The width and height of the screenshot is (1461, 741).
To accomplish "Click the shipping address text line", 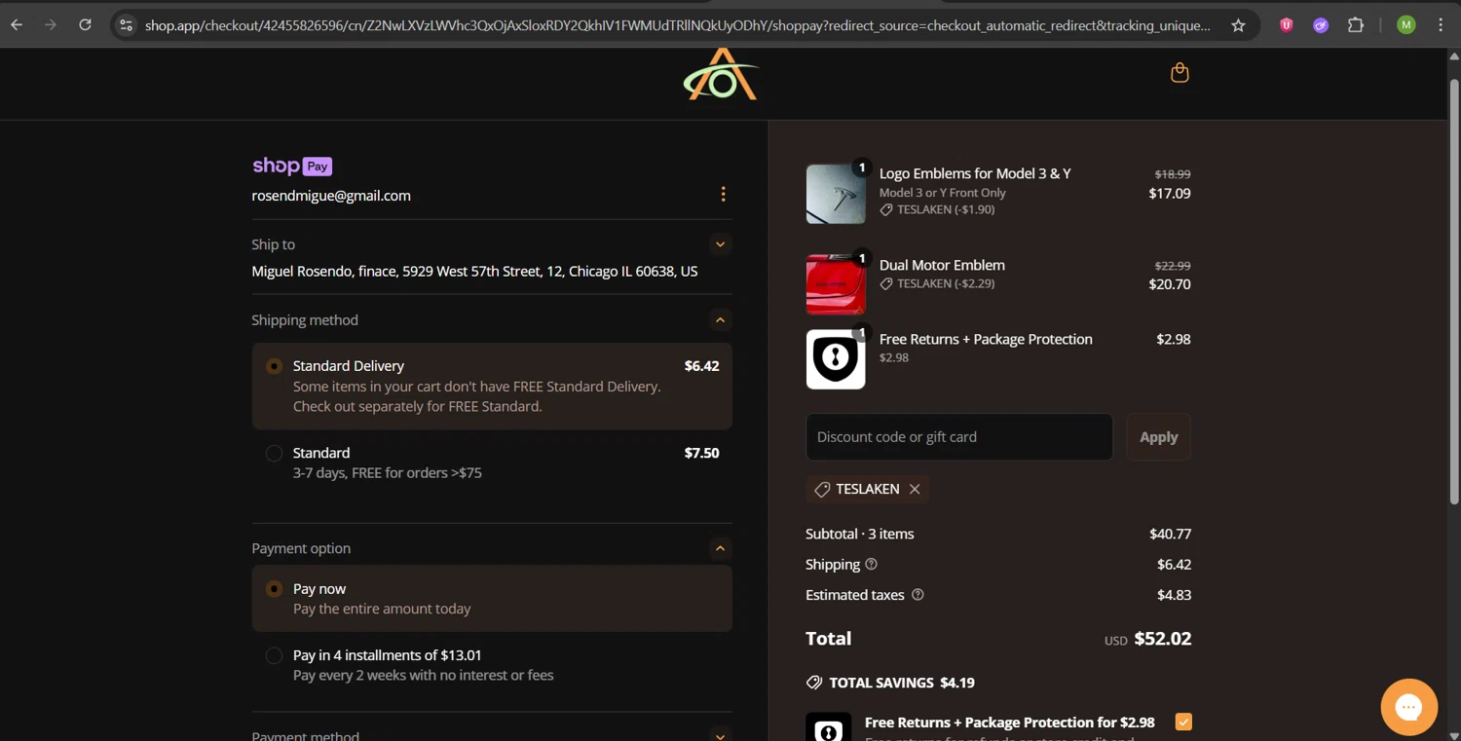I will [474, 272].
